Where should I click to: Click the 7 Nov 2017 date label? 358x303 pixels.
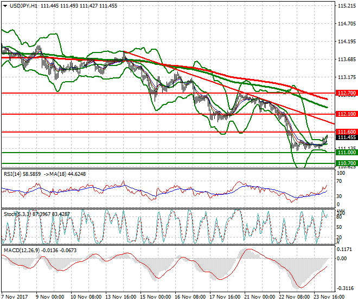[15, 297]
